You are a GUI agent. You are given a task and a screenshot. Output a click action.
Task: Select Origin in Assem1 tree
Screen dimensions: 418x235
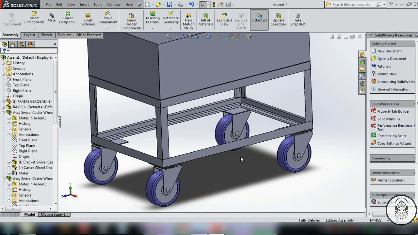coord(18,96)
